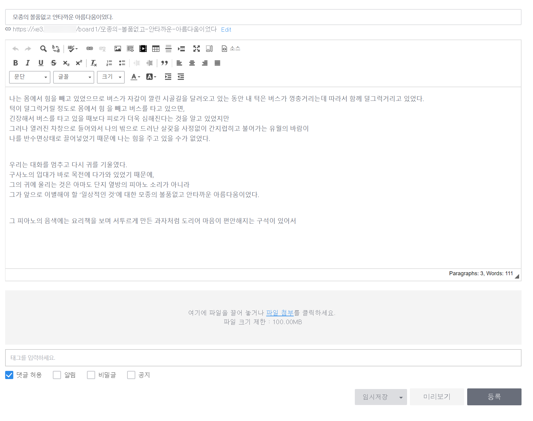The height and width of the screenshot is (421, 533).
Task: Submit the post with 등록 button
Action: click(494, 397)
